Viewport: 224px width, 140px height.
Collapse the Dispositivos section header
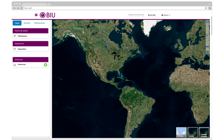(30, 44)
